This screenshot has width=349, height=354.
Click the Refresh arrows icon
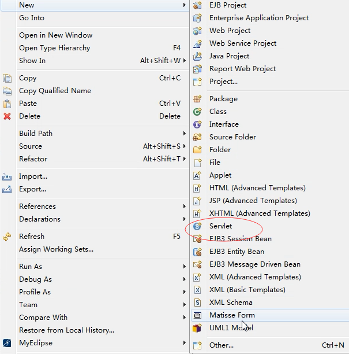click(x=7, y=237)
